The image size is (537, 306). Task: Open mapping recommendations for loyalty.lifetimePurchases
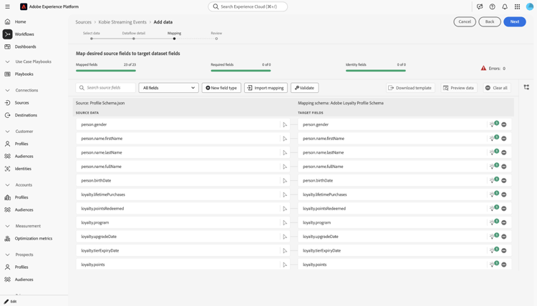point(494,194)
